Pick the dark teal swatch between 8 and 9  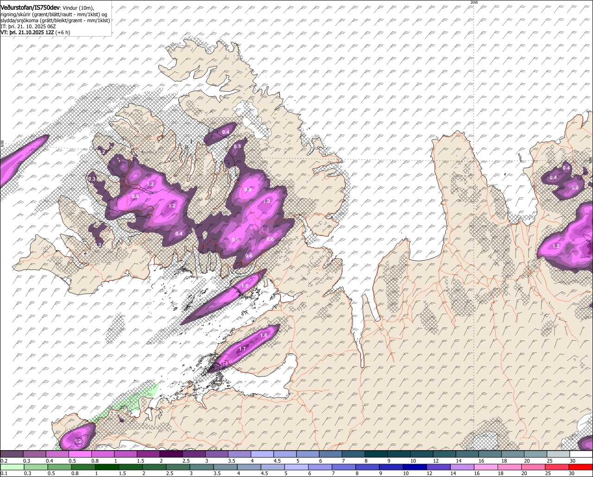coord(376,454)
